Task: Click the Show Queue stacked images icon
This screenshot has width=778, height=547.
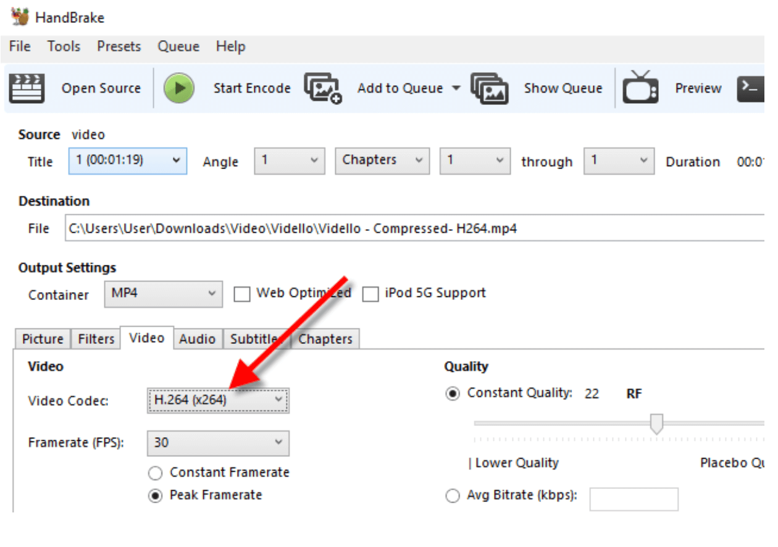Action: [490, 88]
